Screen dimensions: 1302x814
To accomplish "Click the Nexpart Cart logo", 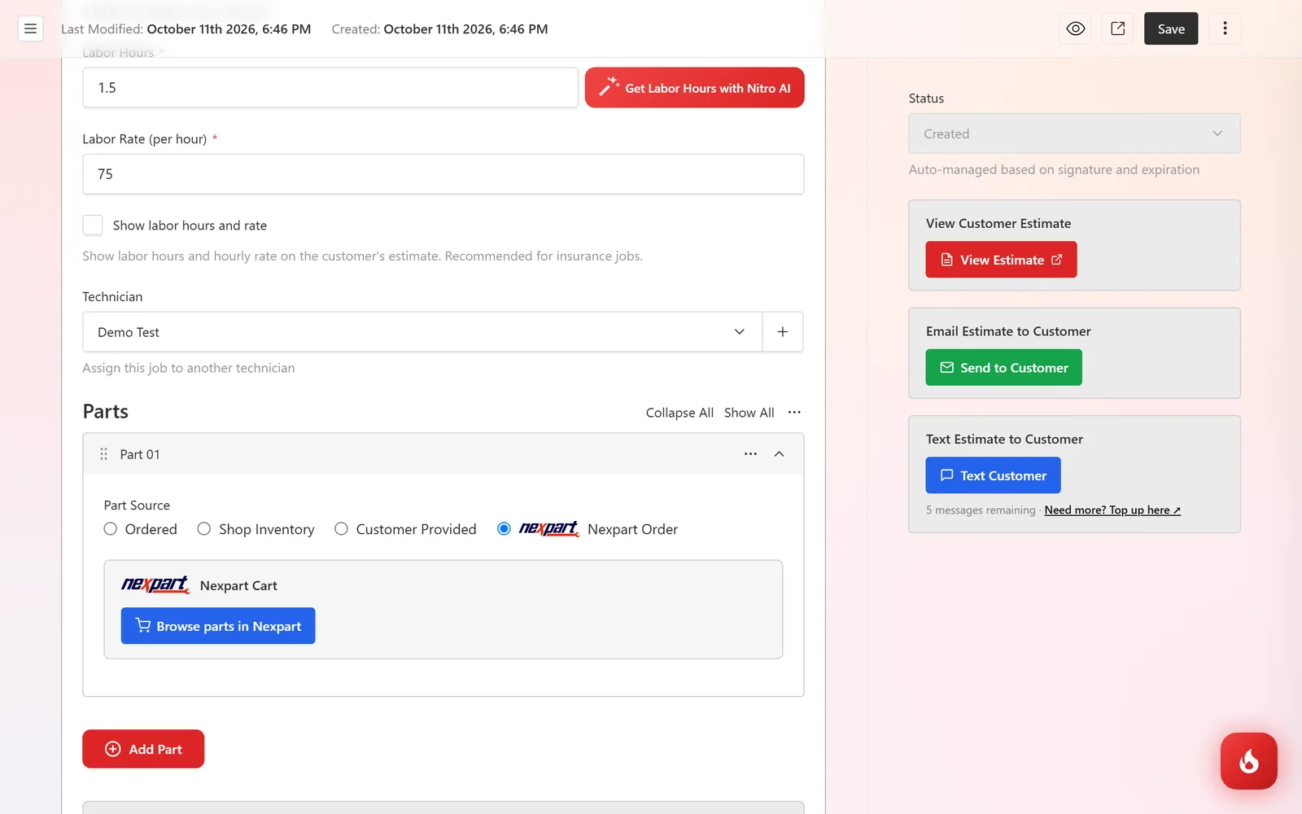I will pyautogui.click(x=155, y=584).
